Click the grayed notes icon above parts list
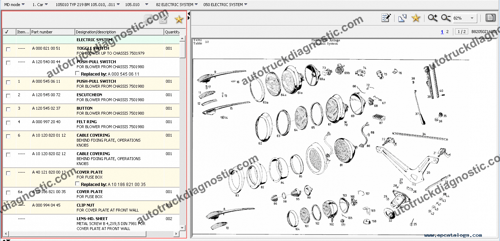Image resolution: width=500 pixels, height=241 pixels. coord(148,20)
